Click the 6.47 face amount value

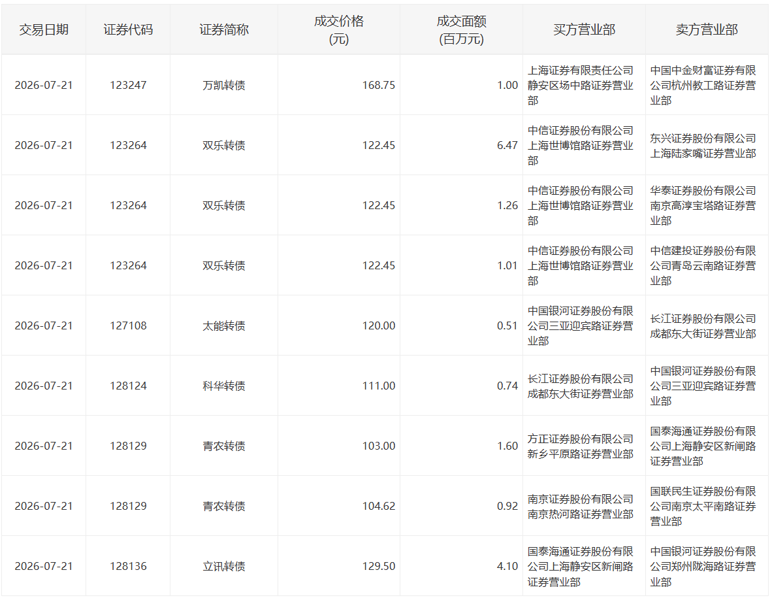(507, 146)
